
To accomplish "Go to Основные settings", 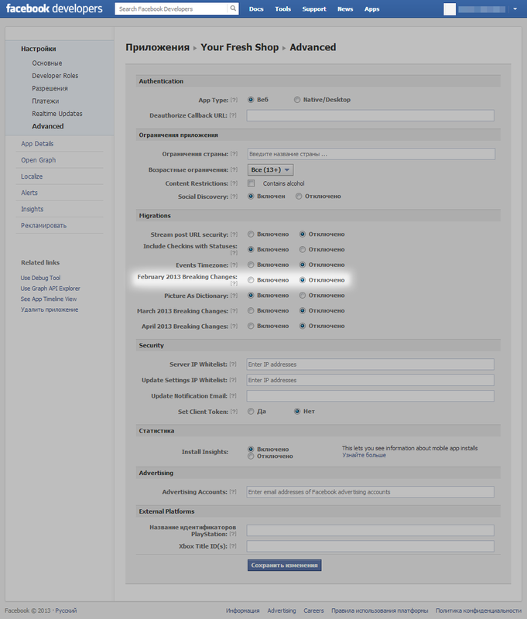I will [x=47, y=63].
